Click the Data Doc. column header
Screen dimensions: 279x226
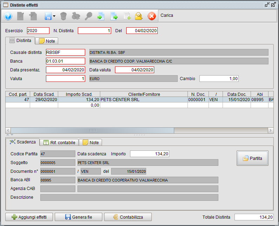point(237,94)
